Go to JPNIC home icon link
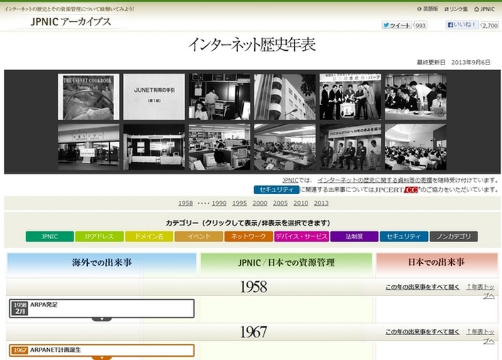The height and width of the screenshot is (360, 502). [x=484, y=9]
